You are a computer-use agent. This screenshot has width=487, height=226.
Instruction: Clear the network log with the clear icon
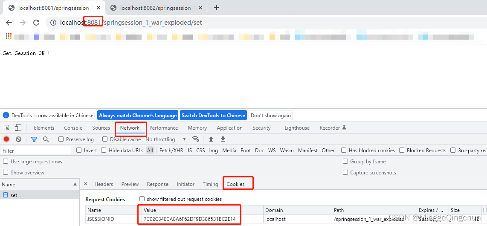18,139
